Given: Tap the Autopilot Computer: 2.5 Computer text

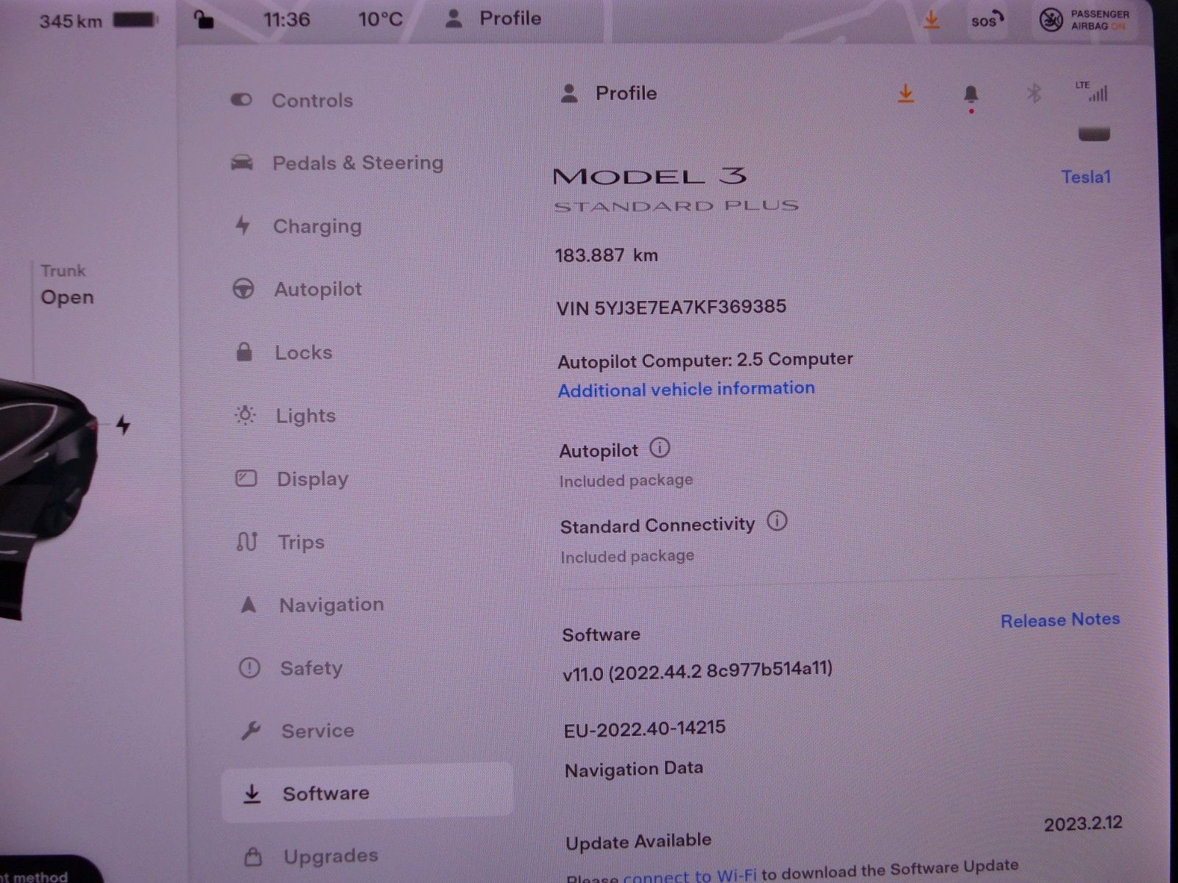Looking at the screenshot, I should 705,360.
